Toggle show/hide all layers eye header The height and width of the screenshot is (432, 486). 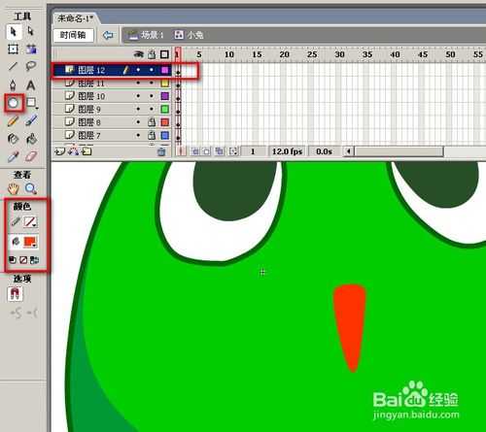click(139, 54)
